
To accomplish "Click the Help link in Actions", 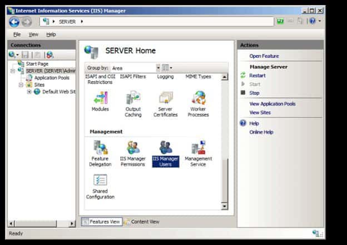I will click(x=254, y=123).
